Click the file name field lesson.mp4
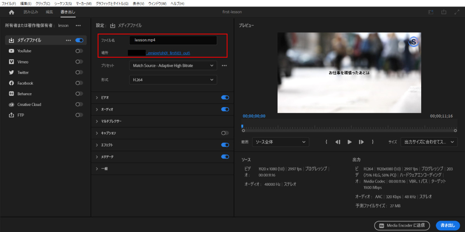The height and width of the screenshot is (232, 465). pos(173,40)
